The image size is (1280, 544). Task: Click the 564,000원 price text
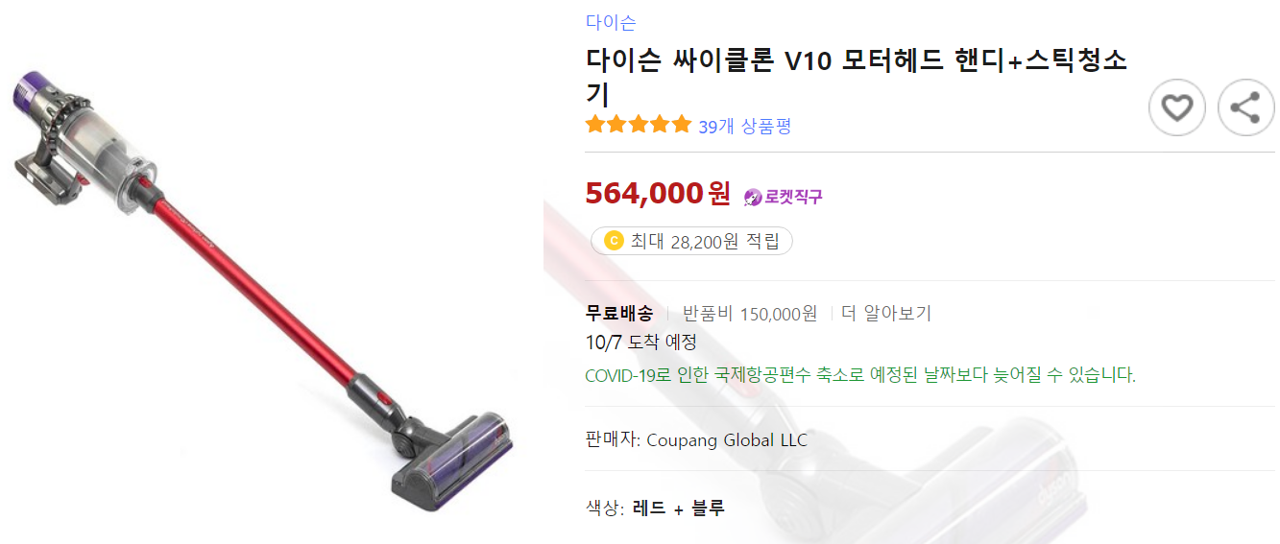658,193
